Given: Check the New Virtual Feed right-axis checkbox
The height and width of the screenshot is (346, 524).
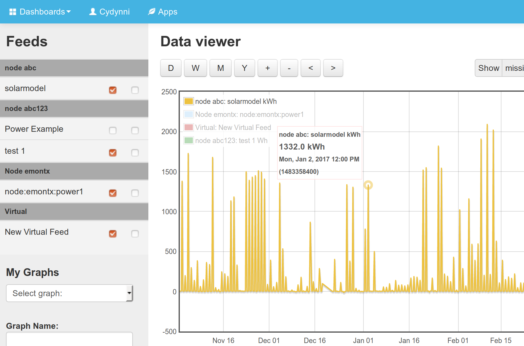Looking at the screenshot, I should pyautogui.click(x=135, y=234).
